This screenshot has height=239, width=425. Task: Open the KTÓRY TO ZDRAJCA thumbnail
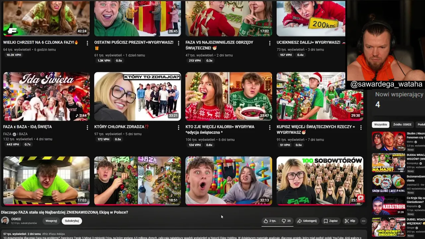pyautogui.click(x=137, y=96)
